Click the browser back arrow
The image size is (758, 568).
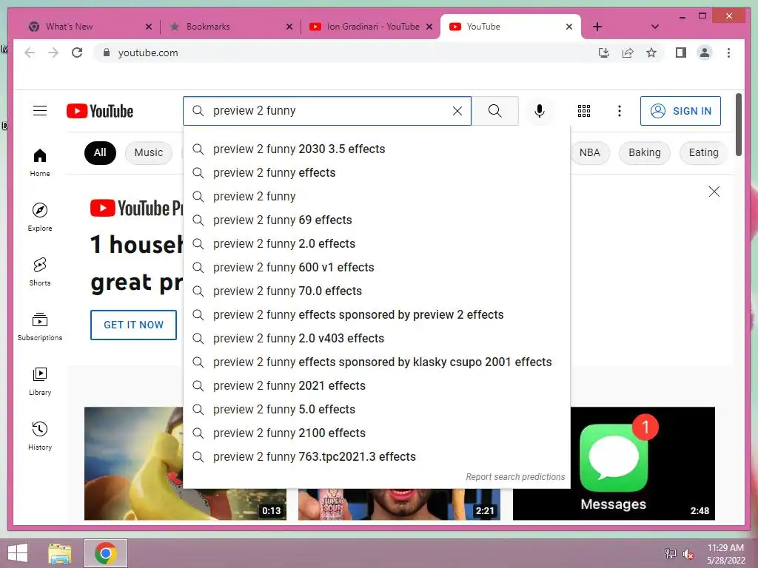pos(30,53)
